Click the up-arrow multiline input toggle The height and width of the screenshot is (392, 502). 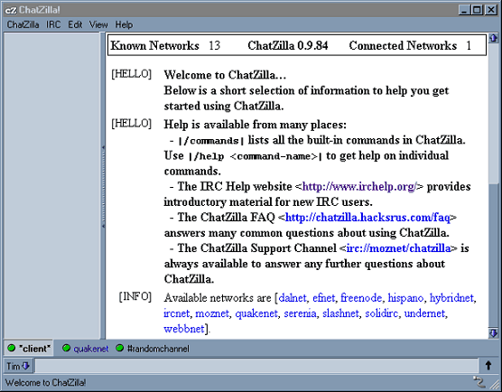click(488, 366)
